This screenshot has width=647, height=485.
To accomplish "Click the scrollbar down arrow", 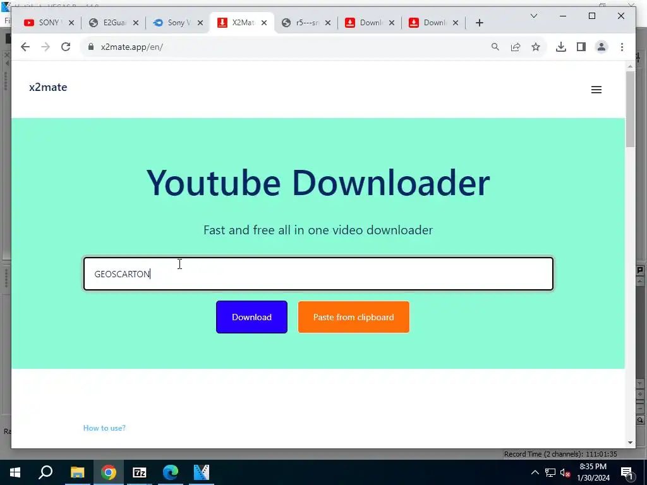I will click(x=630, y=443).
